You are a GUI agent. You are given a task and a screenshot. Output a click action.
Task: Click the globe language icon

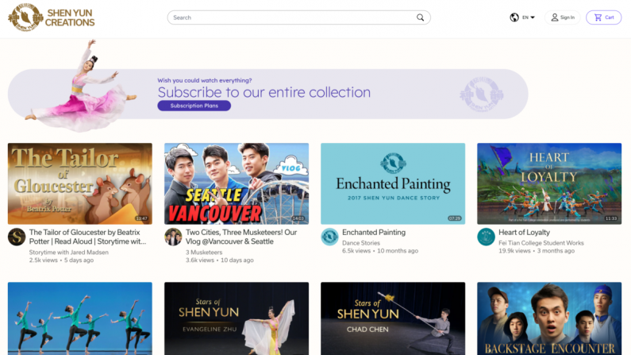tap(514, 17)
